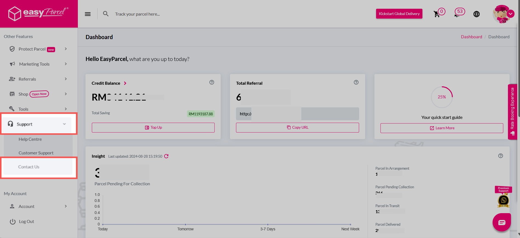Click Parcel In Transit stat

(387, 209)
